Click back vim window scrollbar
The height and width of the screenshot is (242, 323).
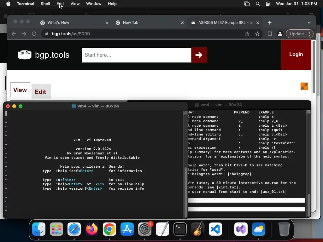click(309, 205)
